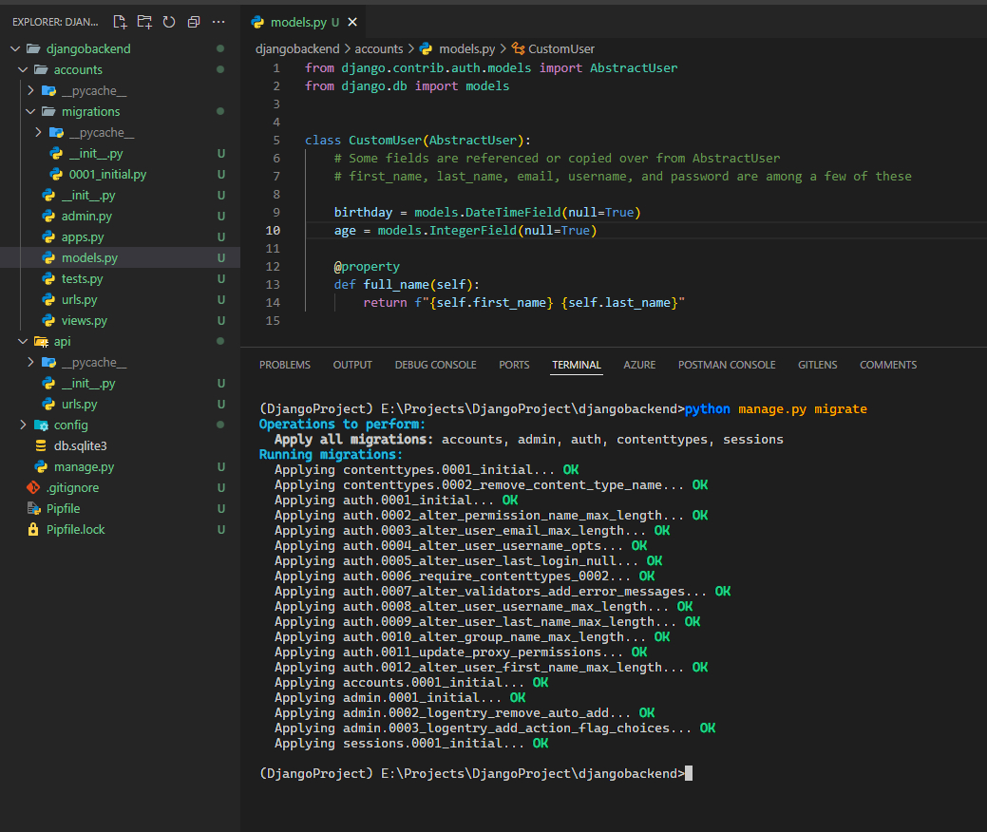
Task: Open 0001_initial.py migration file
Action: 107,174
